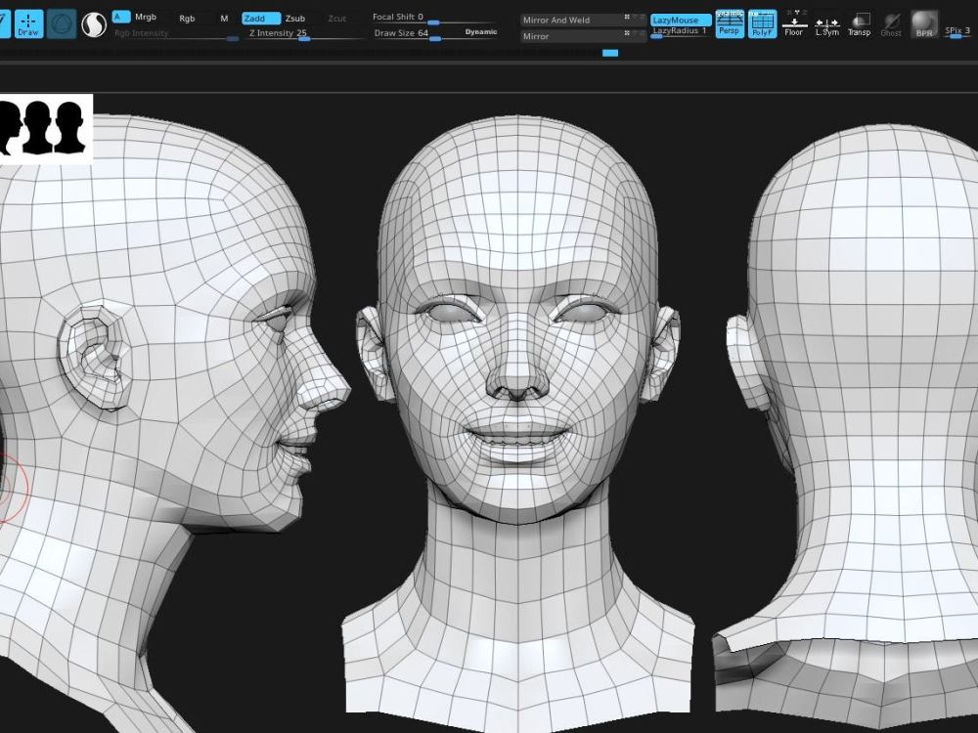Enable the Floor grid
Image resolution: width=978 pixels, height=733 pixels.
pos(794,23)
